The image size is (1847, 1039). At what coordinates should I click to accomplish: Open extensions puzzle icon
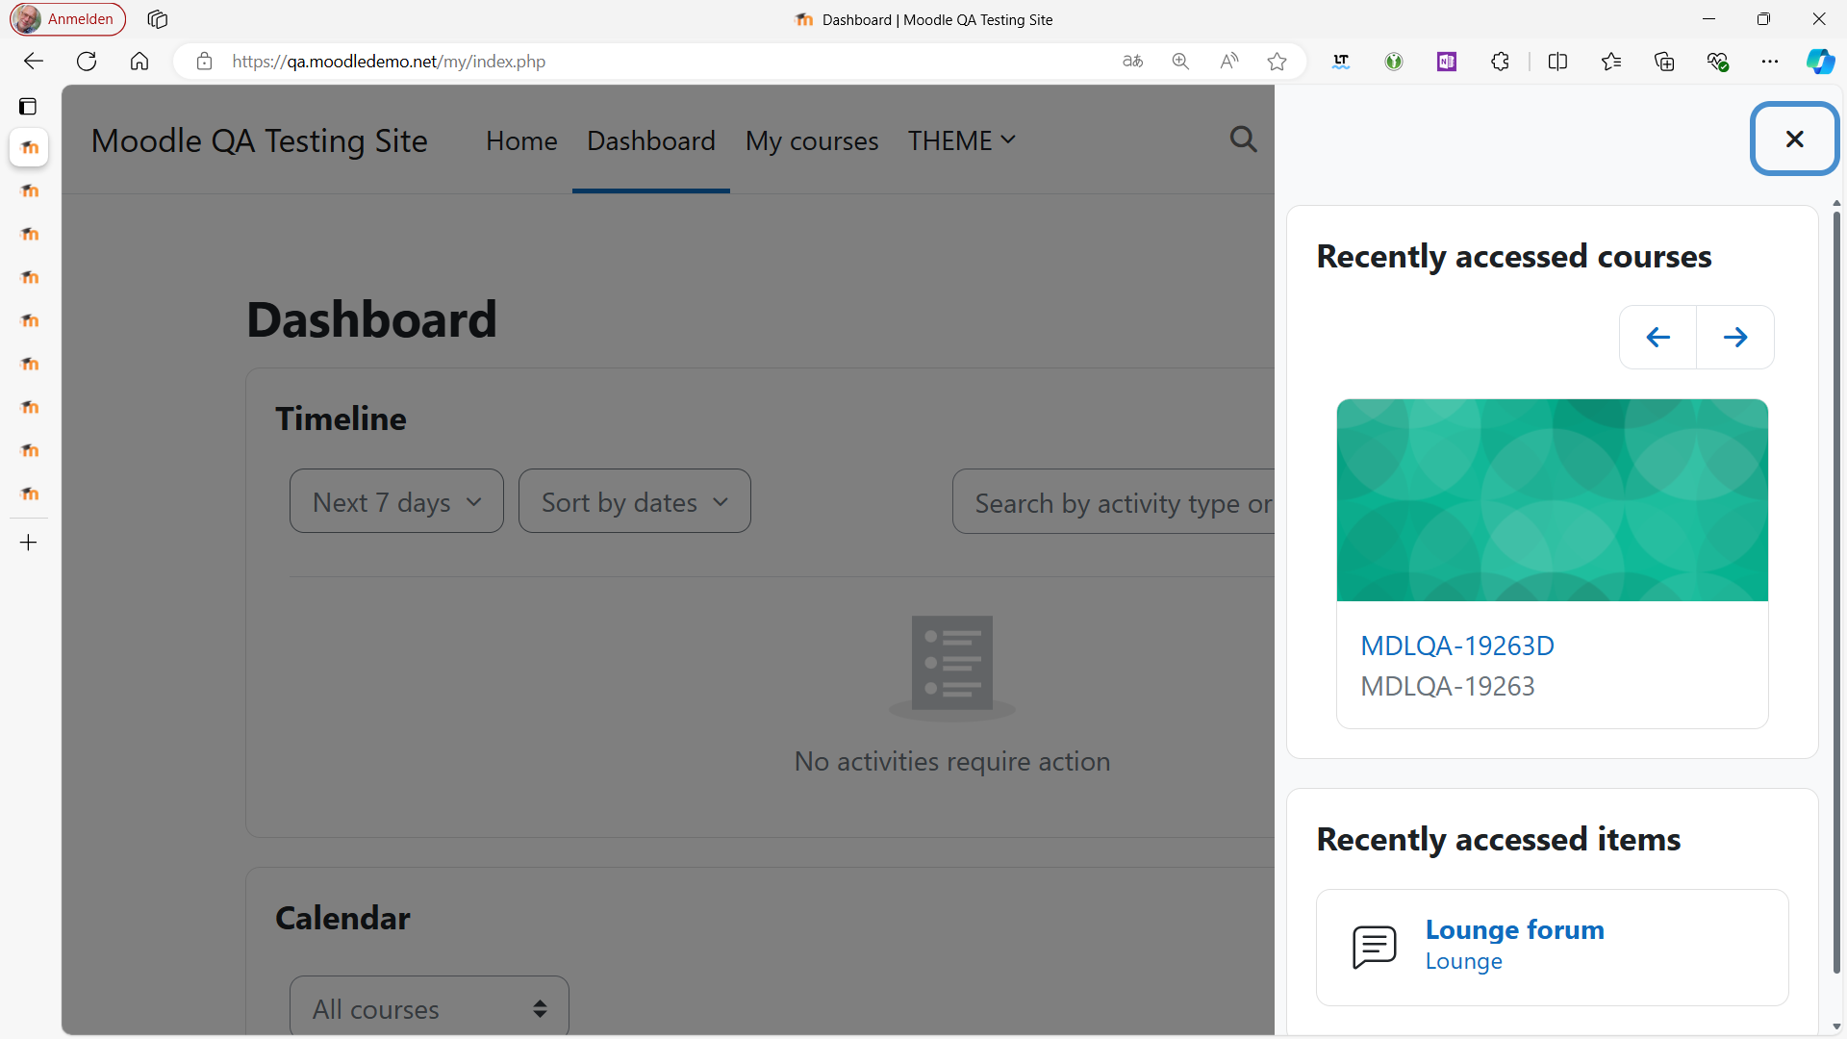pyautogui.click(x=1500, y=62)
